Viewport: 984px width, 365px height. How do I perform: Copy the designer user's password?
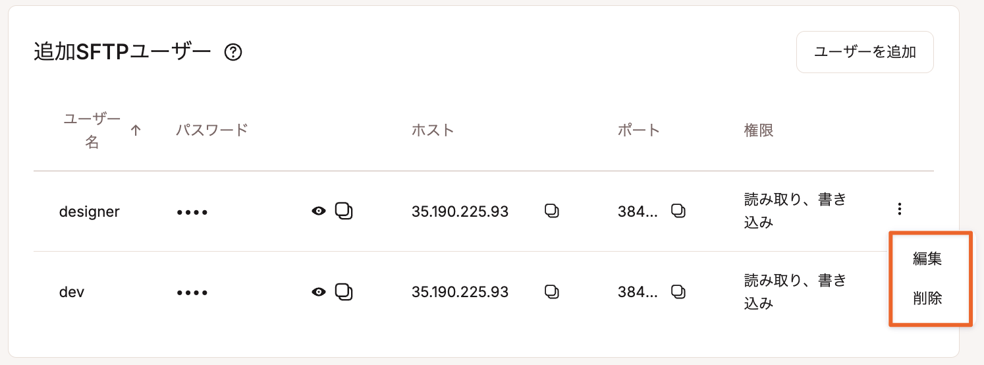click(344, 211)
